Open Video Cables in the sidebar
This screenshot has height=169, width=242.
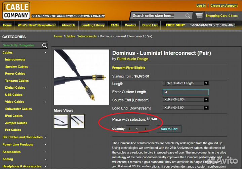point(15,102)
